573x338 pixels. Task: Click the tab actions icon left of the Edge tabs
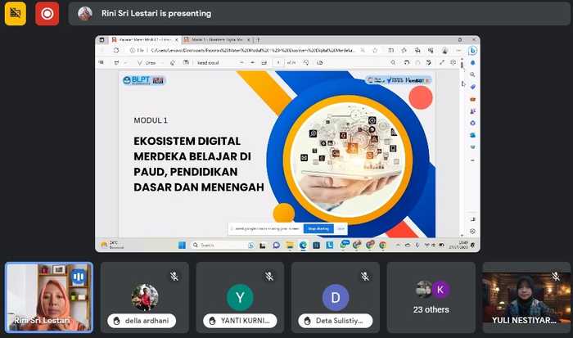tap(102, 39)
